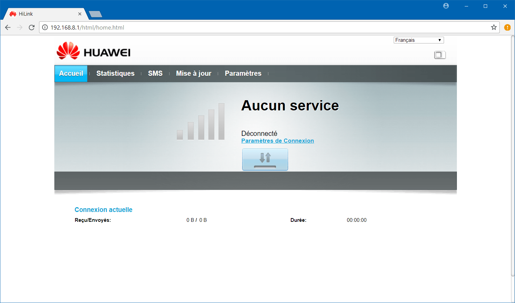Viewport: 515px width, 303px height.
Task: Click the Connexion actuelle heading
Action: (x=104, y=210)
